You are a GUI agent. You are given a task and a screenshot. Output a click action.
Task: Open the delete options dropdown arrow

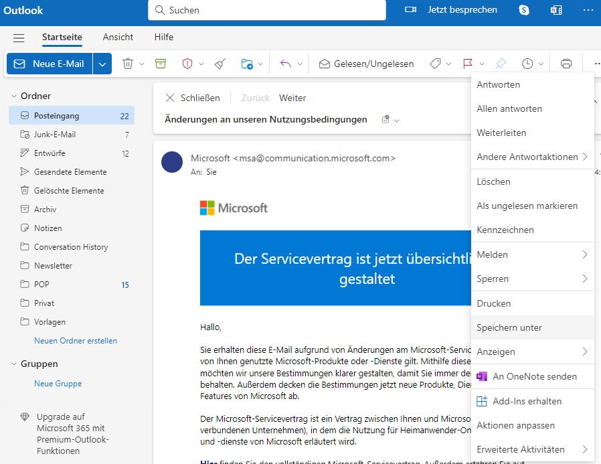coord(142,64)
